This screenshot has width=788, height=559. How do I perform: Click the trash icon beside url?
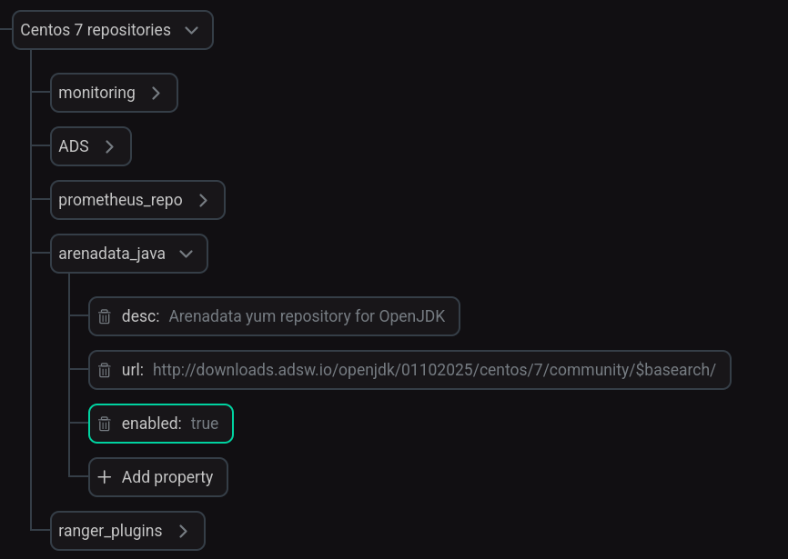point(104,370)
